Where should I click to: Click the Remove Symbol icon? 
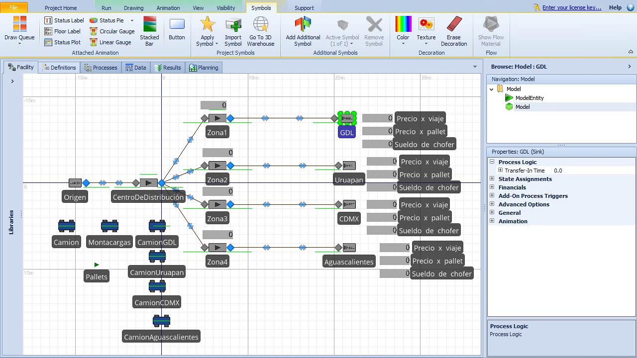(x=374, y=24)
